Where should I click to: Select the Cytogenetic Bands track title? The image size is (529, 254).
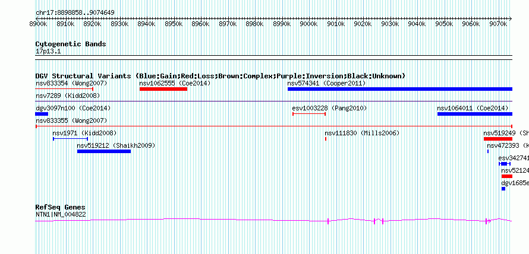71,44
